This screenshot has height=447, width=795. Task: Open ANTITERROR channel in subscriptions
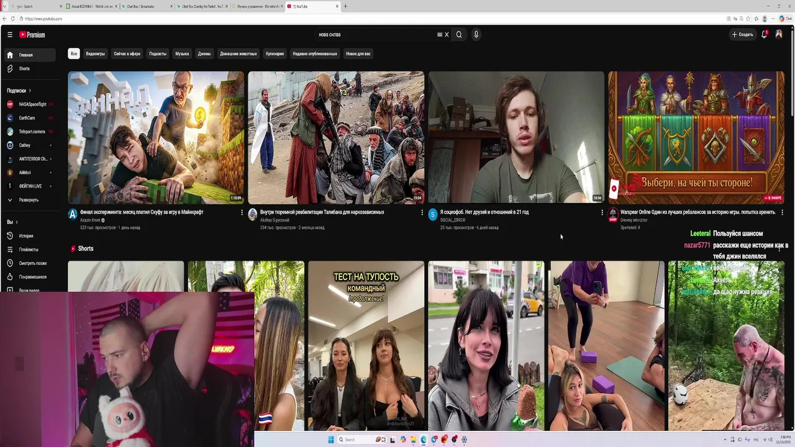point(30,159)
